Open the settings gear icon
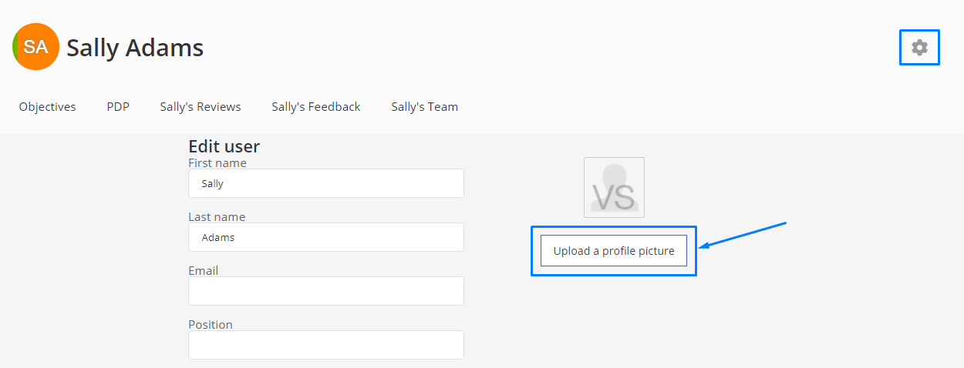The height and width of the screenshot is (368, 964). pos(919,47)
